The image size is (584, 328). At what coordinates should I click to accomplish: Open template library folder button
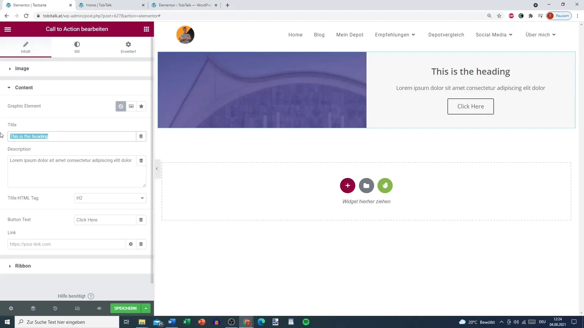pos(366,186)
